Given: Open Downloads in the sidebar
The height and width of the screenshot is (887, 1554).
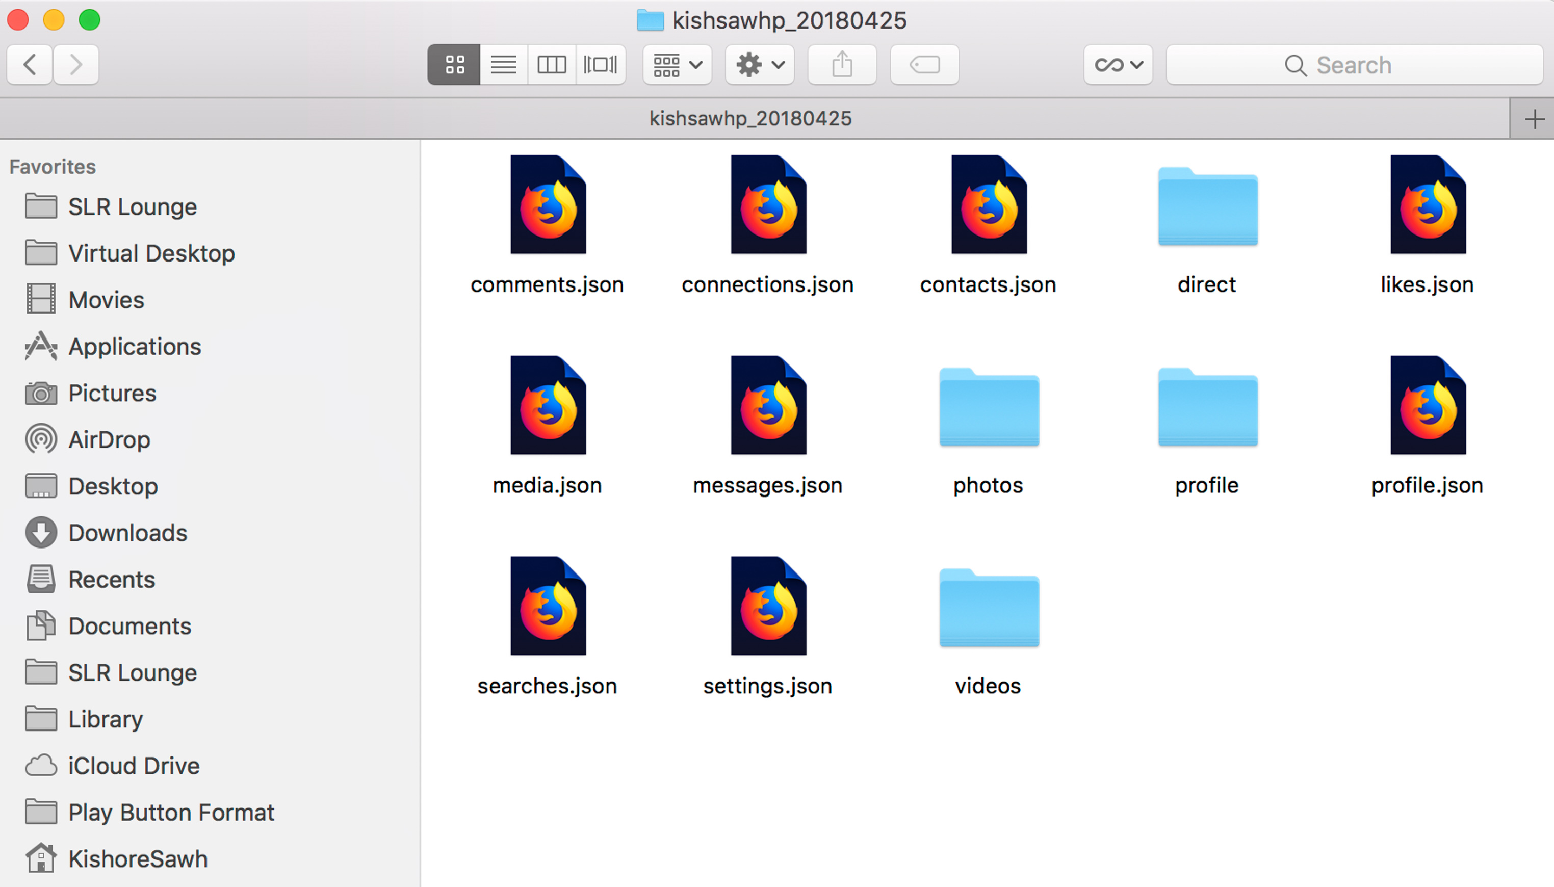Looking at the screenshot, I should tap(127, 533).
